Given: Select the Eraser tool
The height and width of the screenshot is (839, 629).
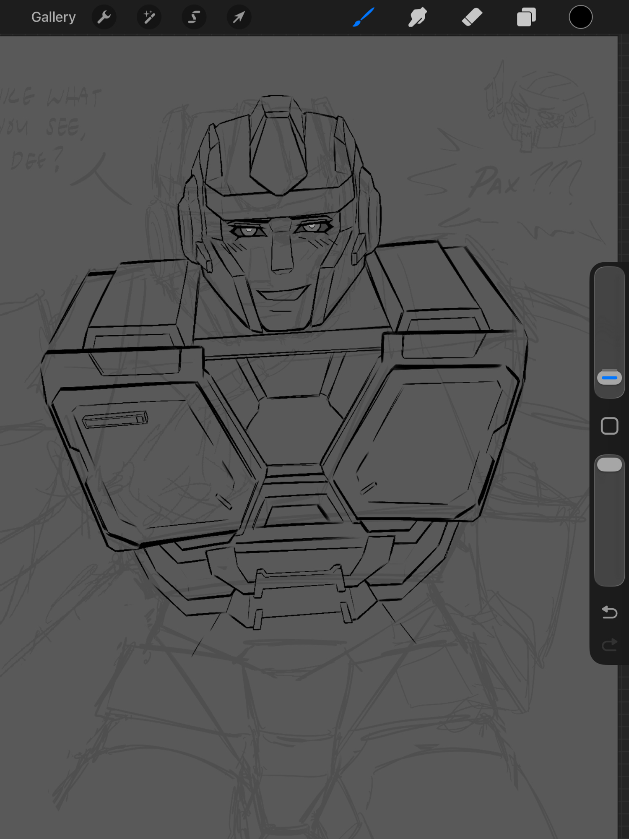Looking at the screenshot, I should (x=472, y=17).
